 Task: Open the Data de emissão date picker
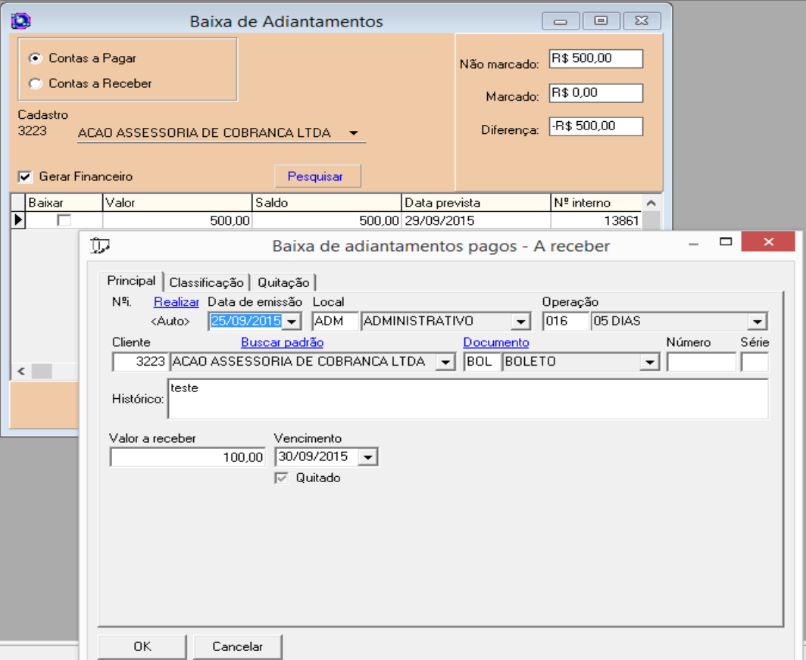tap(294, 322)
